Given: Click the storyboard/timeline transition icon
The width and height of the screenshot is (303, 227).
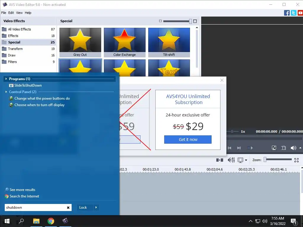Looking at the screenshot, I should click(220, 160).
